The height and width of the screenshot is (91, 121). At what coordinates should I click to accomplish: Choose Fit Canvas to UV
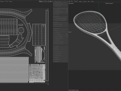click(x=60, y=26)
